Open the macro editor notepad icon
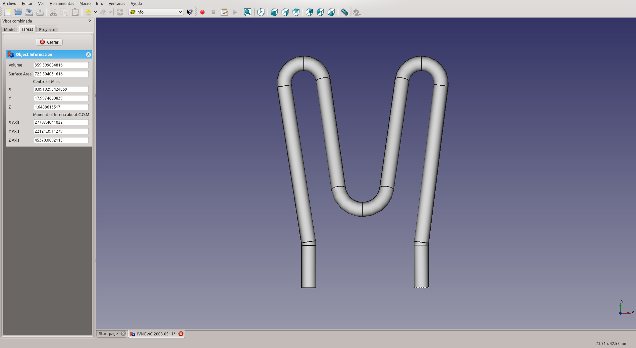636x348 pixels. [x=224, y=12]
